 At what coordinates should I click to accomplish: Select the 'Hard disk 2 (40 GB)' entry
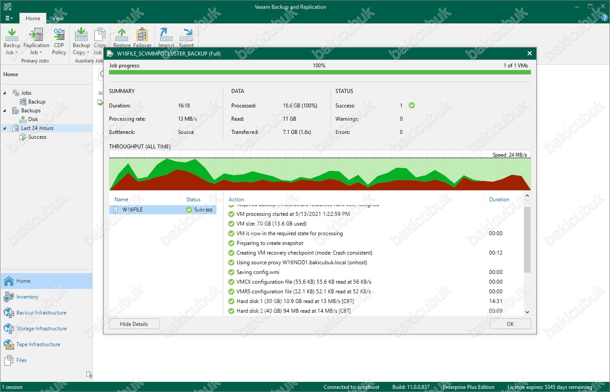pos(294,311)
